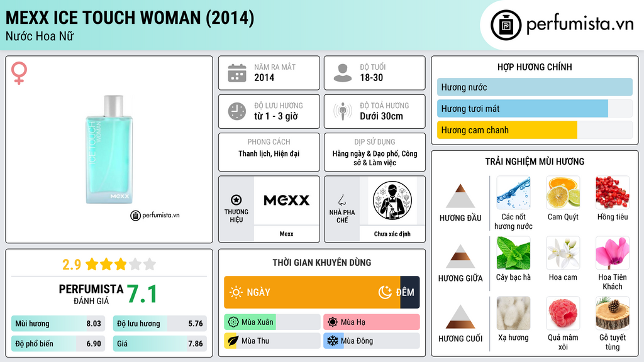Viewport: 644px width, 362px height.
Task: Click the star badge icon above Thương hiệu
Action: tap(236, 200)
